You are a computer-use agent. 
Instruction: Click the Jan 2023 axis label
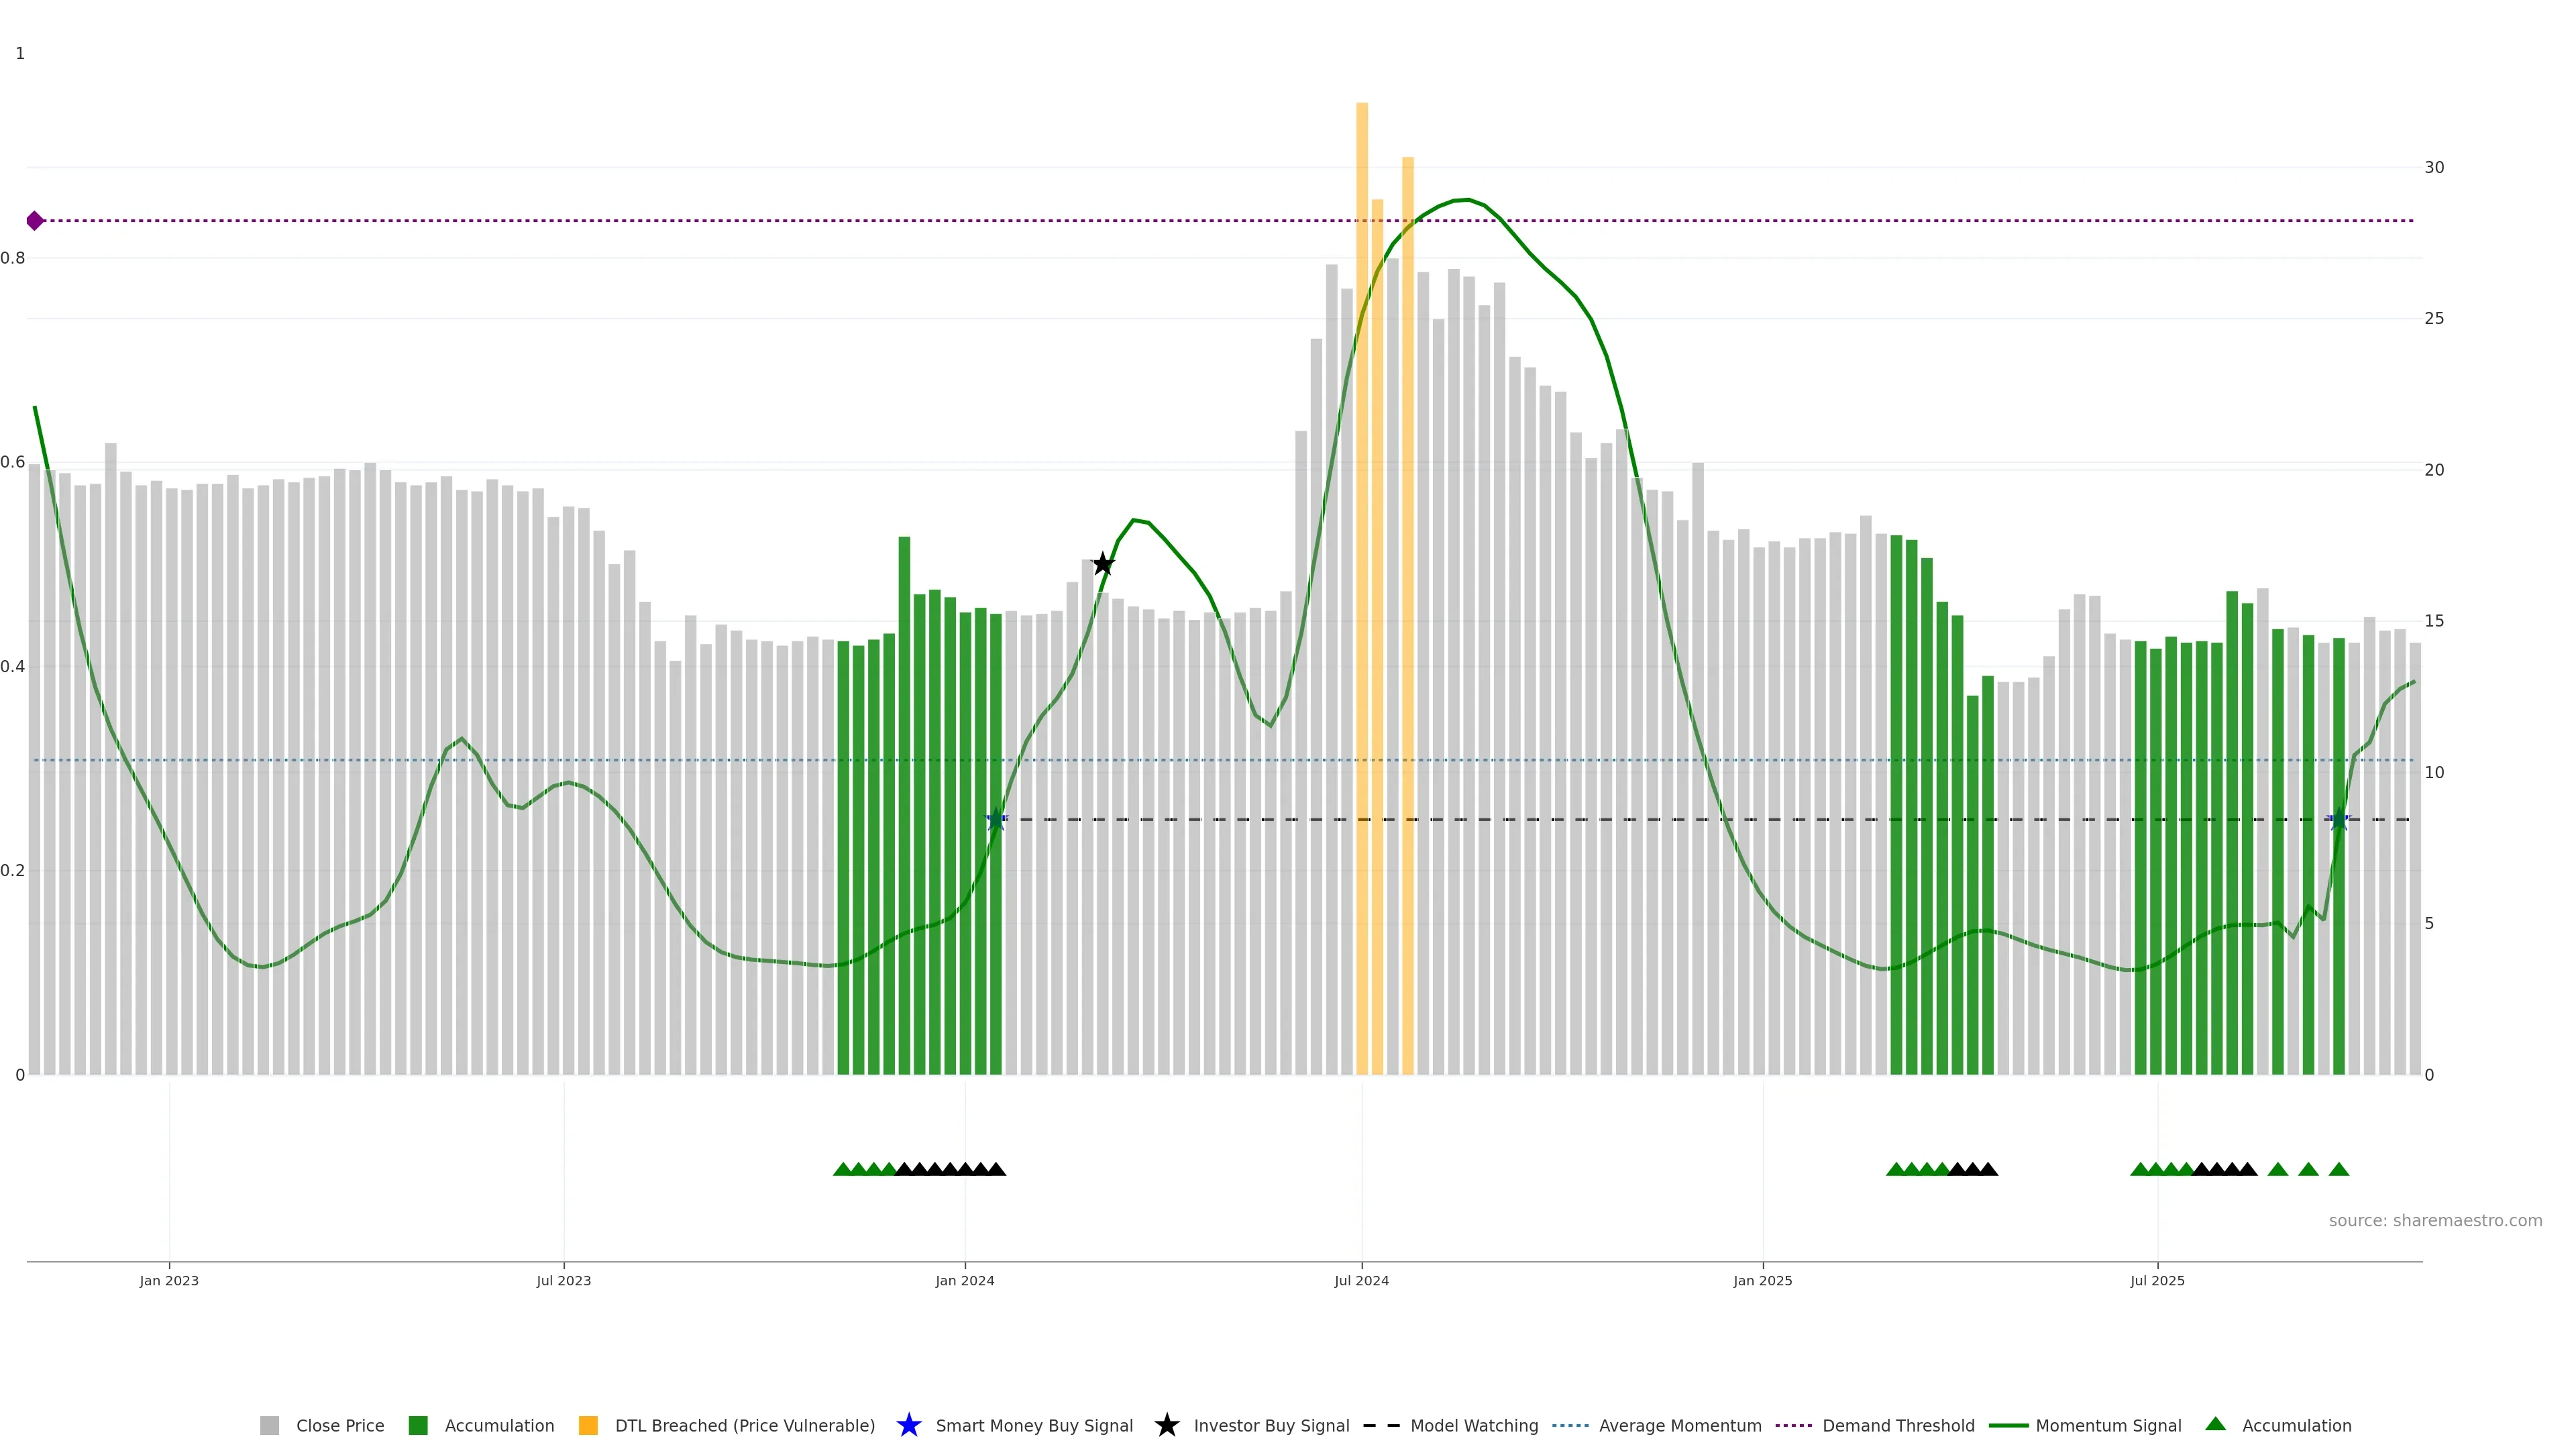[x=169, y=1280]
